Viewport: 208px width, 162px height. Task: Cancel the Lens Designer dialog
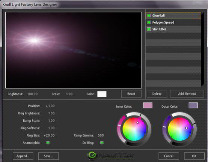coord(169,156)
